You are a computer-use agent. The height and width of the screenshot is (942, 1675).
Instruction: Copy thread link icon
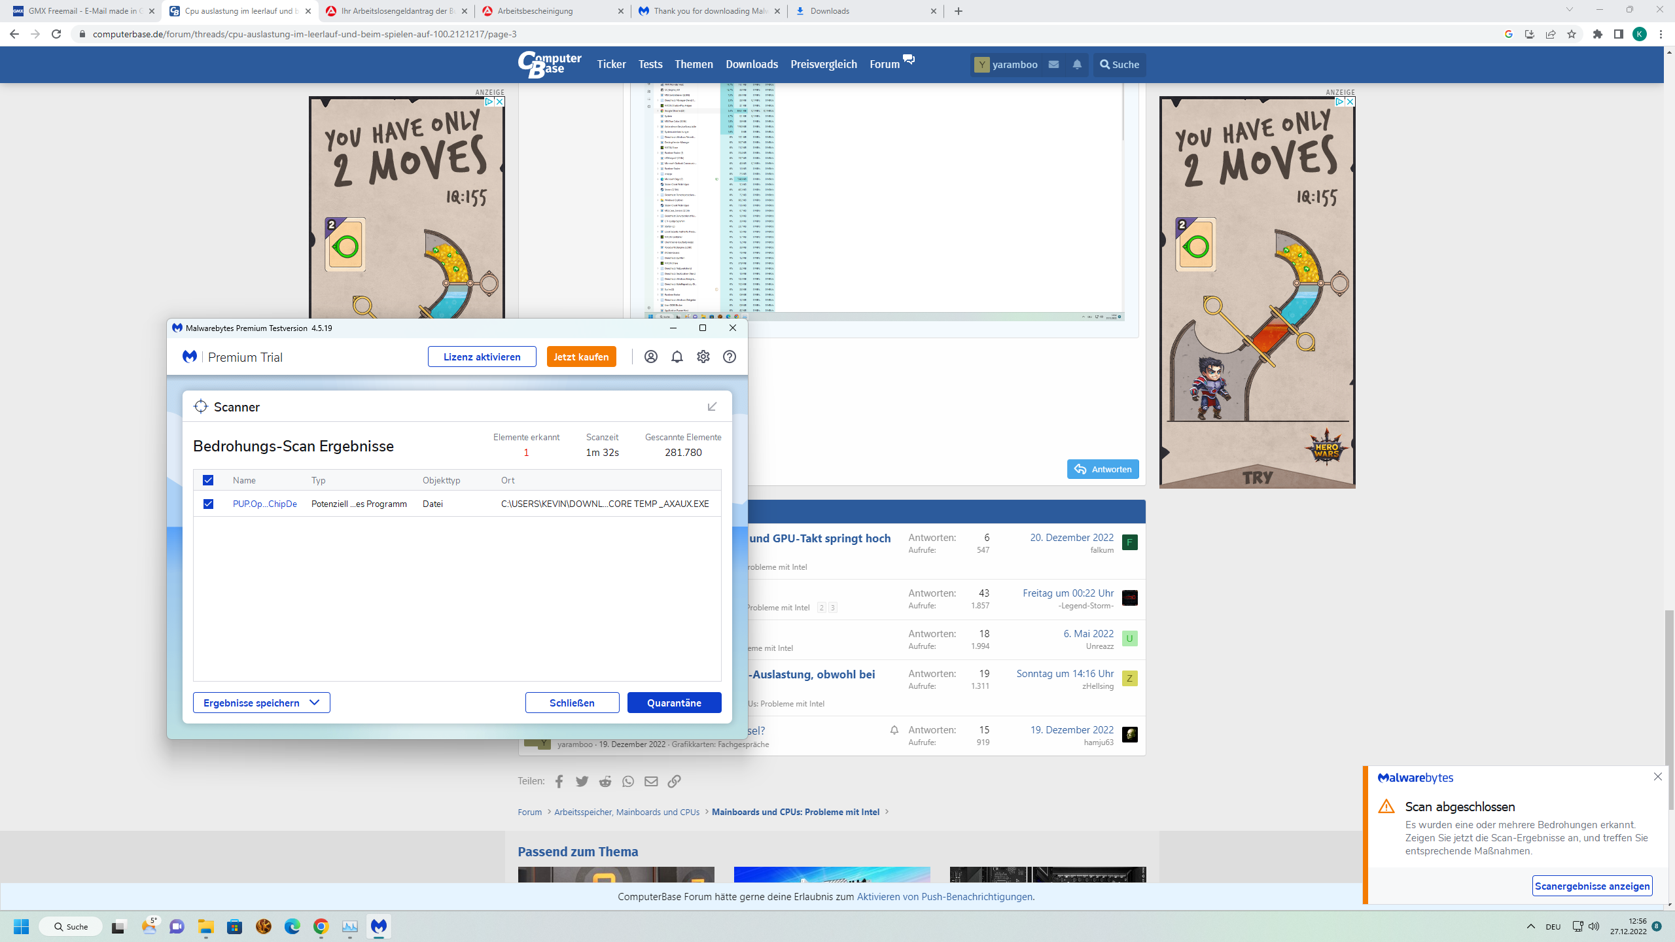tap(674, 781)
